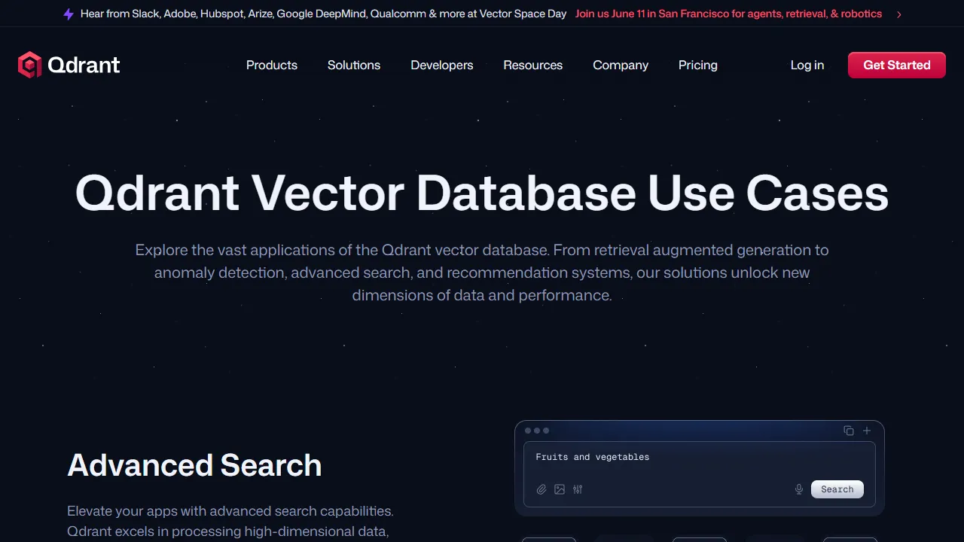This screenshot has width=964, height=542.
Task: Click the microphone icon next to Search
Action: [799, 489]
